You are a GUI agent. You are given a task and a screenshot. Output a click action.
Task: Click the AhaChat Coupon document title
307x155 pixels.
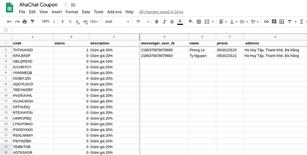coord(38,5)
